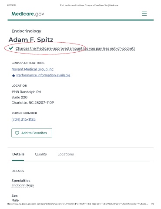Click Charges the Medicare-approved amount text
The width and height of the screenshot is (161, 209).
[x=75, y=48]
